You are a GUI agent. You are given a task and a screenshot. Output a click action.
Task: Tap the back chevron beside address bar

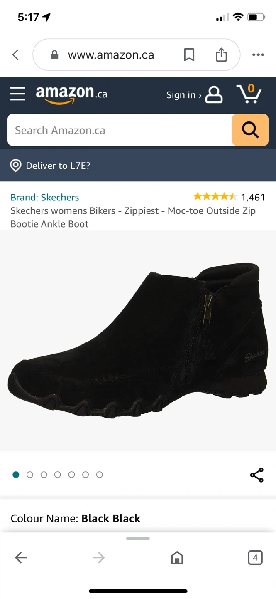(x=16, y=54)
